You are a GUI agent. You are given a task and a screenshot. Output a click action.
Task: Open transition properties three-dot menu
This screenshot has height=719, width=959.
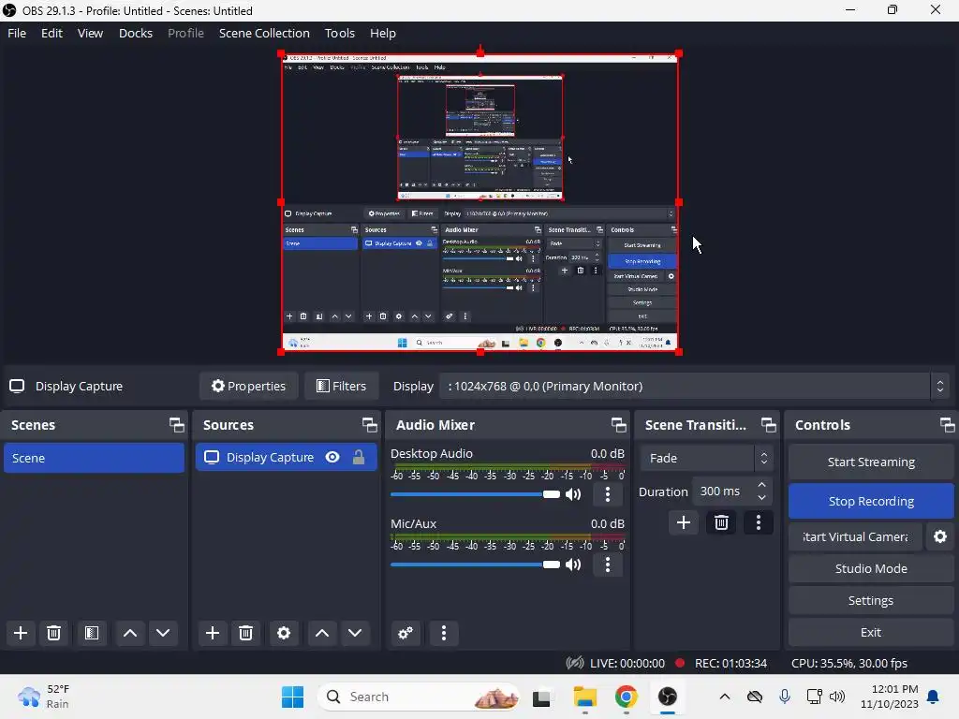759,522
